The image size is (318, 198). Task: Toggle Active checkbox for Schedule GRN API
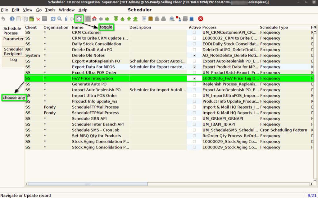194,118
